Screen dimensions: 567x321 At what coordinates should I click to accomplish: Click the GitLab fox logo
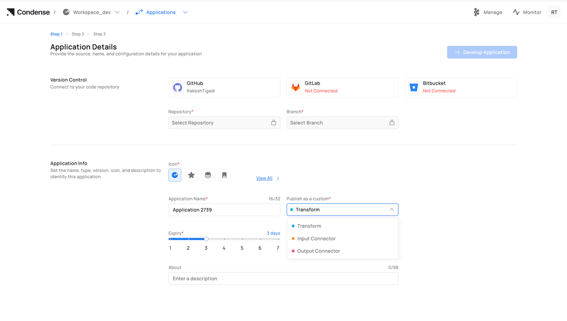pyautogui.click(x=295, y=87)
